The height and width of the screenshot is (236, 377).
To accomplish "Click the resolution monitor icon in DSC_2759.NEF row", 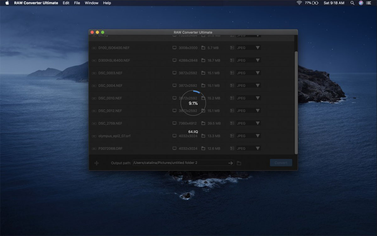I will coord(174,123).
